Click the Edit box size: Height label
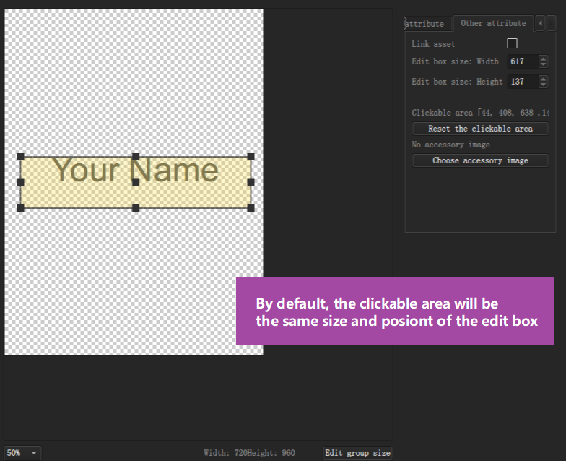 coord(457,82)
